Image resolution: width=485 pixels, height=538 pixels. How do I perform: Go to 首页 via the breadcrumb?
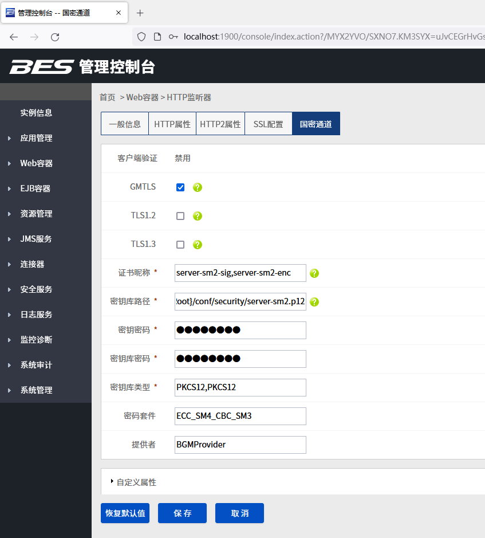point(107,97)
